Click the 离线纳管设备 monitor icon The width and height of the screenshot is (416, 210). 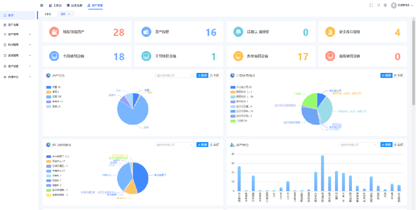(330, 56)
